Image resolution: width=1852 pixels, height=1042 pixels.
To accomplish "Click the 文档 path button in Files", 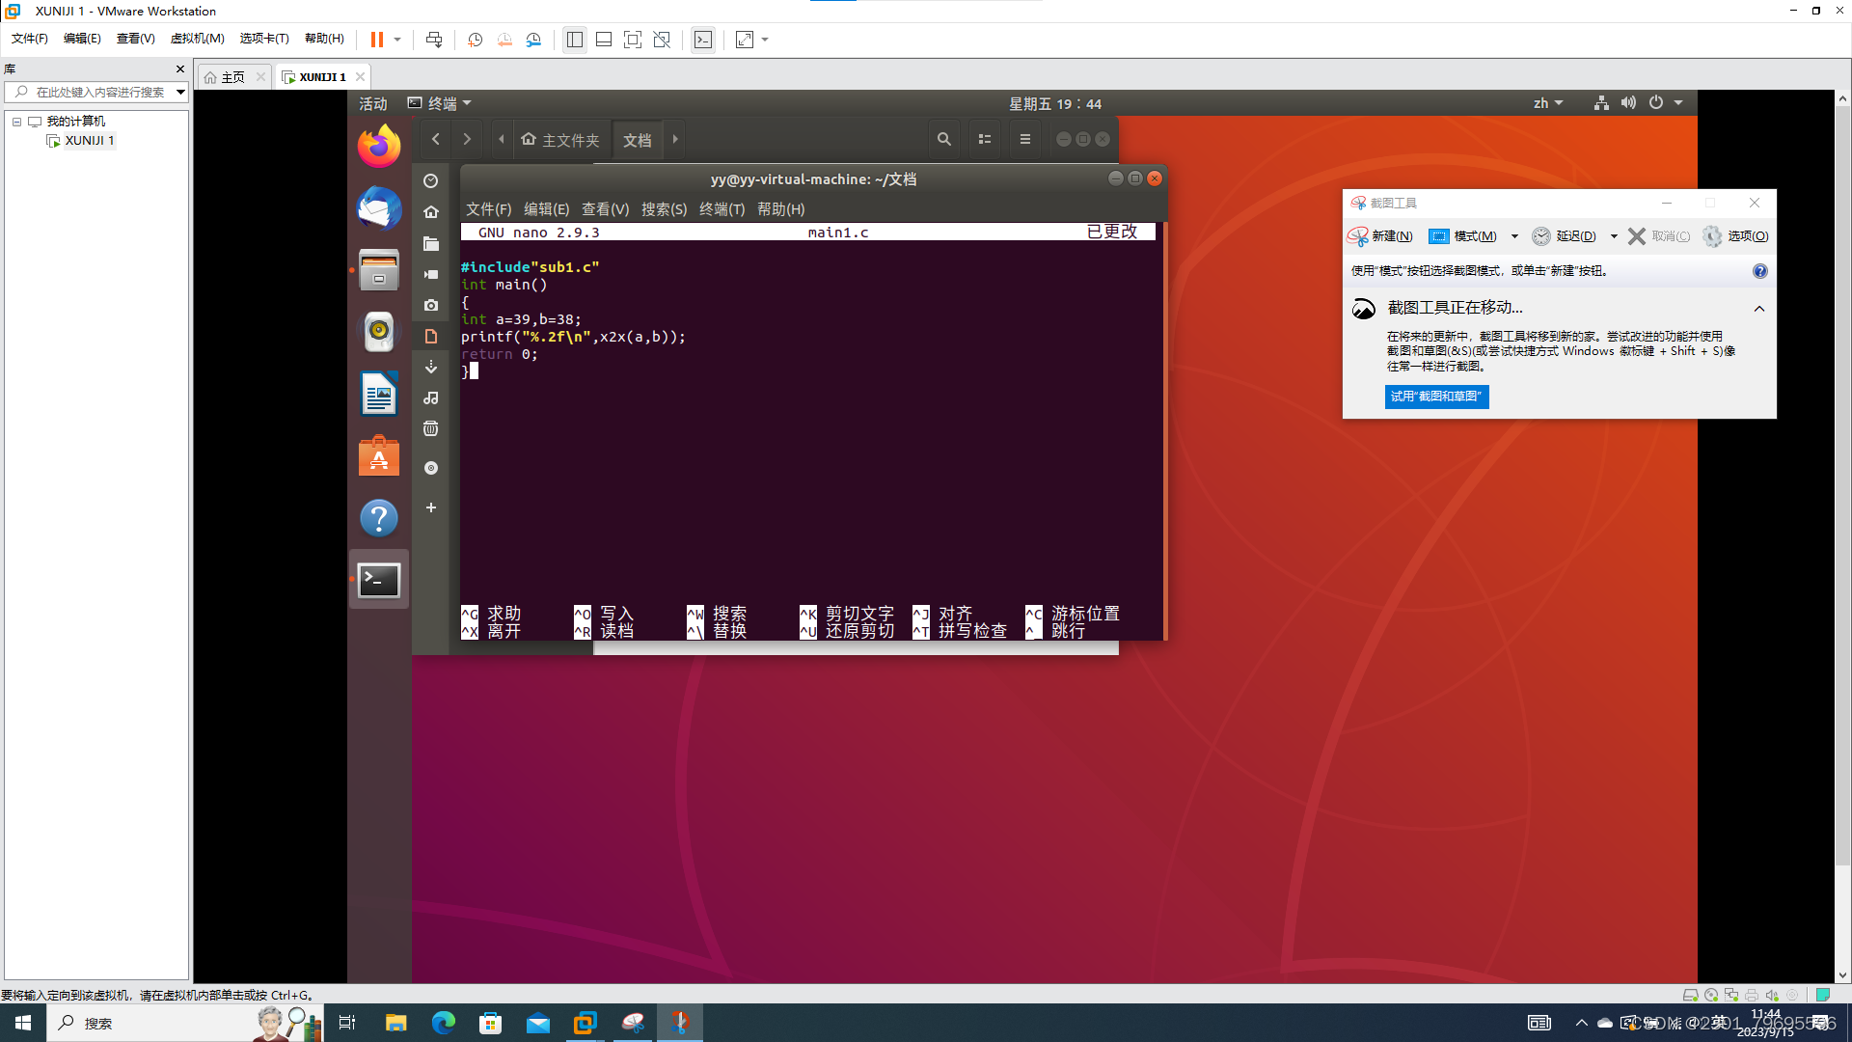I will [x=637, y=140].
